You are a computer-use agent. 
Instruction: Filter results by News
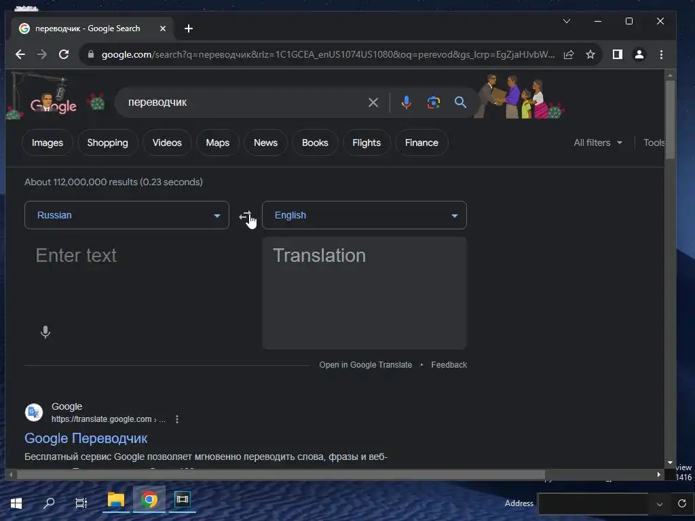pyautogui.click(x=265, y=142)
